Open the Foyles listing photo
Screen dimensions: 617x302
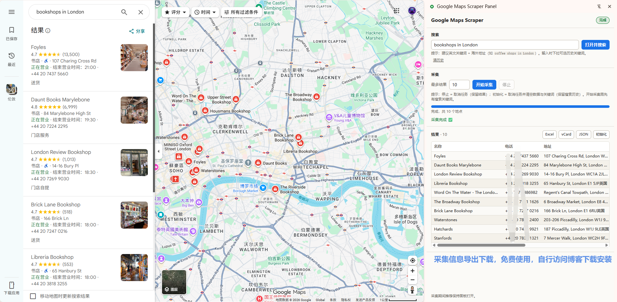pos(134,58)
